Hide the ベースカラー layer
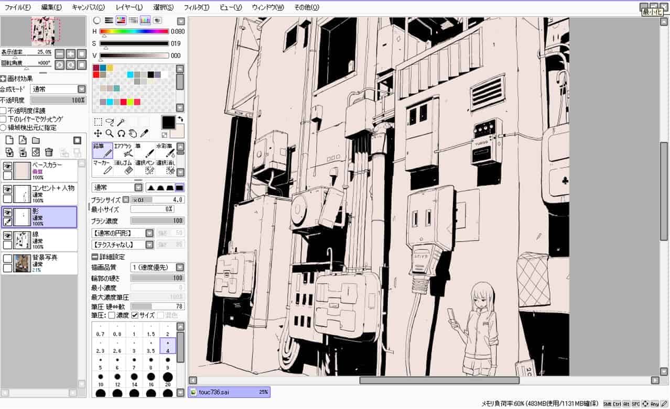This screenshot has height=409, width=670. click(x=8, y=166)
